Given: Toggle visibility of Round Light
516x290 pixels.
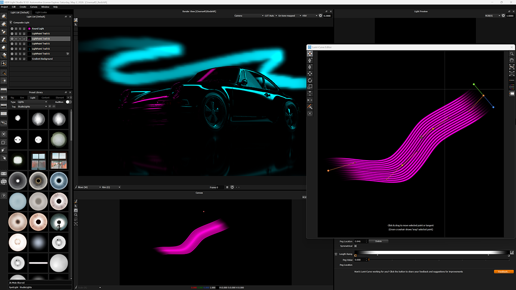Looking at the screenshot, I should tap(12, 28).
